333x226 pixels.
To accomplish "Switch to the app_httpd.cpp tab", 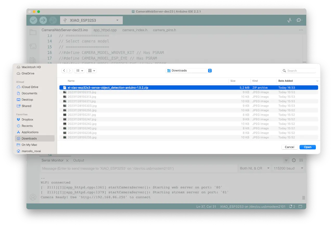I will [x=105, y=30].
